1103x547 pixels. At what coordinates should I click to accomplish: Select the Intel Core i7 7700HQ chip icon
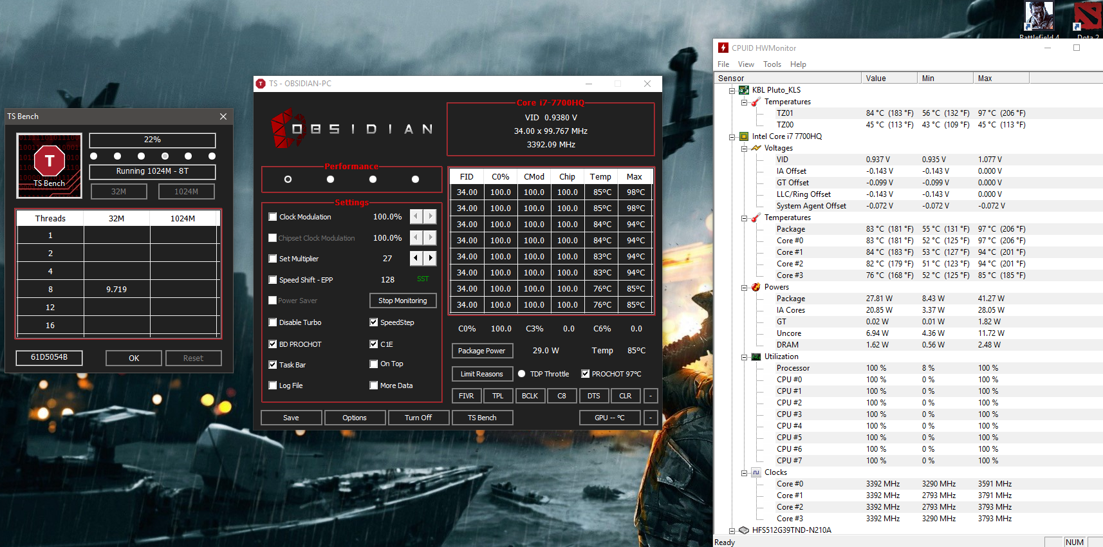pos(744,136)
